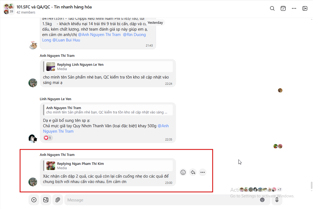Open the Replying Ngan Pham Thi Kim quote
The width and height of the screenshot is (313, 209).
click(108, 166)
